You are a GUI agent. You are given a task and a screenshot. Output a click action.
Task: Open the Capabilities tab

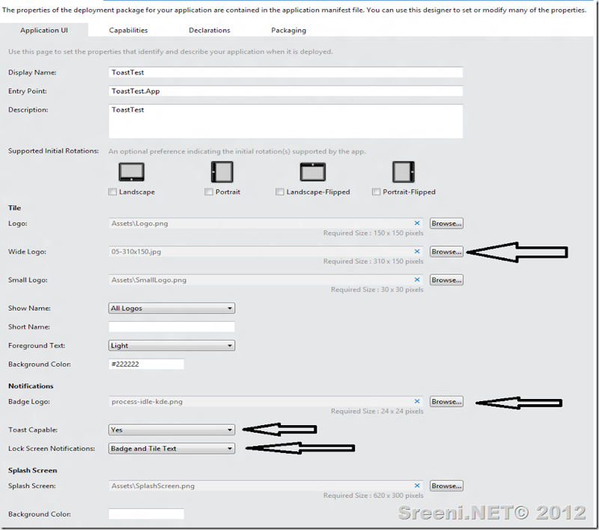128,30
